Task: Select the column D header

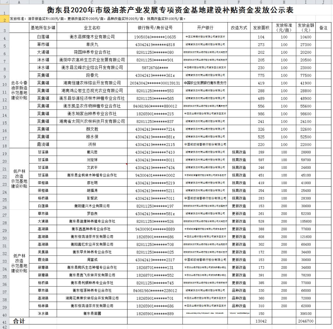Action: click(x=155, y=2)
